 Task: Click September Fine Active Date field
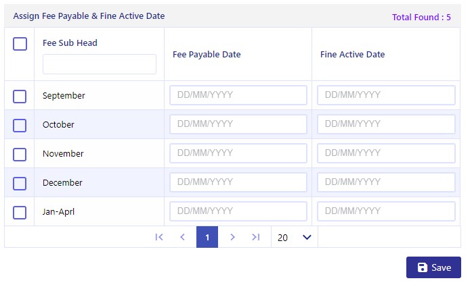pyautogui.click(x=386, y=95)
